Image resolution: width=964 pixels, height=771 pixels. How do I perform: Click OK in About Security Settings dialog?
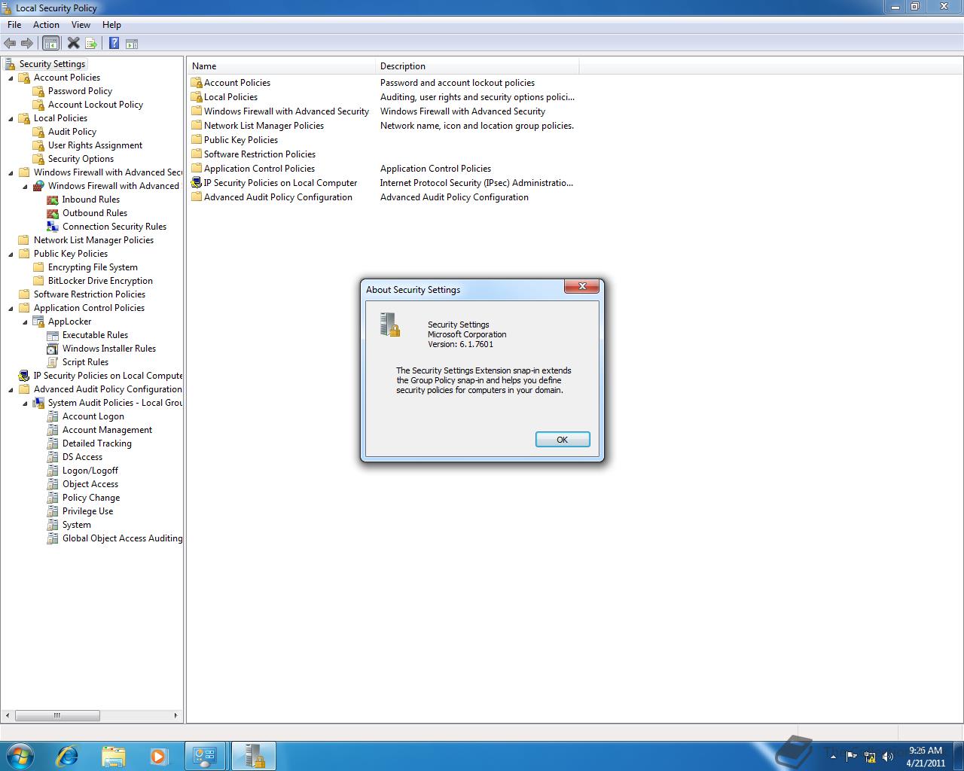pos(563,440)
